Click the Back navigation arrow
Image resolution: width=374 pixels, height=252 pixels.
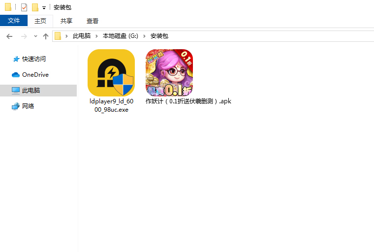point(9,36)
